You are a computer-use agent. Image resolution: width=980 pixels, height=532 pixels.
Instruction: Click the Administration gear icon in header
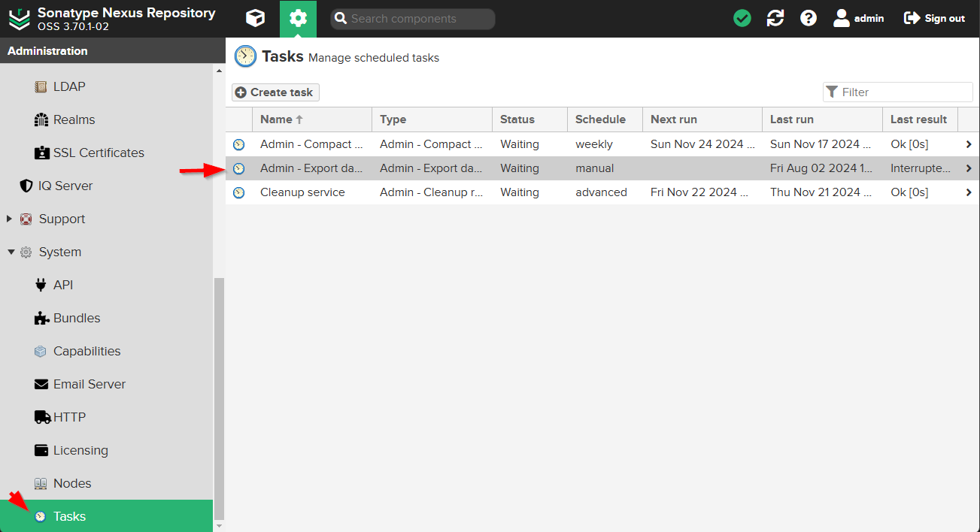(x=298, y=19)
